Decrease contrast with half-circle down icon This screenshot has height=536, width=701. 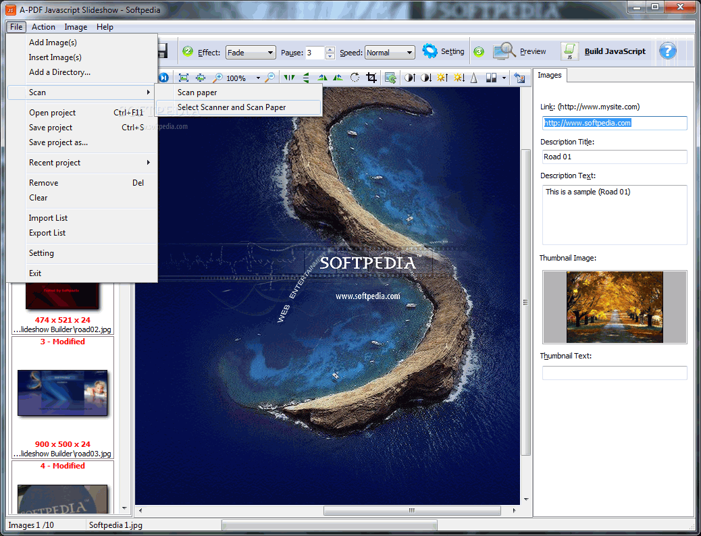point(426,78)
